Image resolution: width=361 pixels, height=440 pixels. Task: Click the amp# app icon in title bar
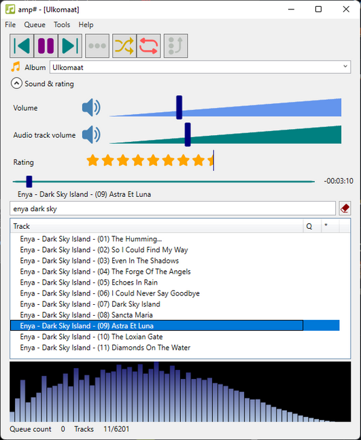(10, 10)
